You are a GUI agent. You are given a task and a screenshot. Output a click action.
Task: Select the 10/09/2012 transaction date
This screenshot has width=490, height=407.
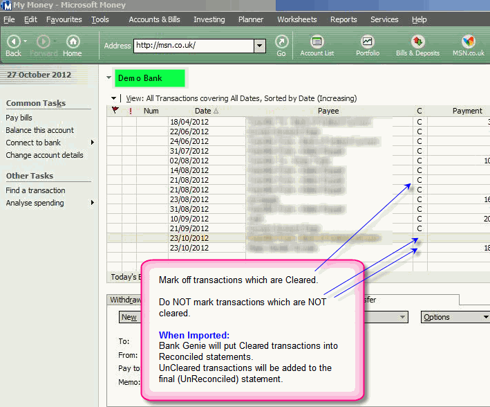(x=189, y=219)
